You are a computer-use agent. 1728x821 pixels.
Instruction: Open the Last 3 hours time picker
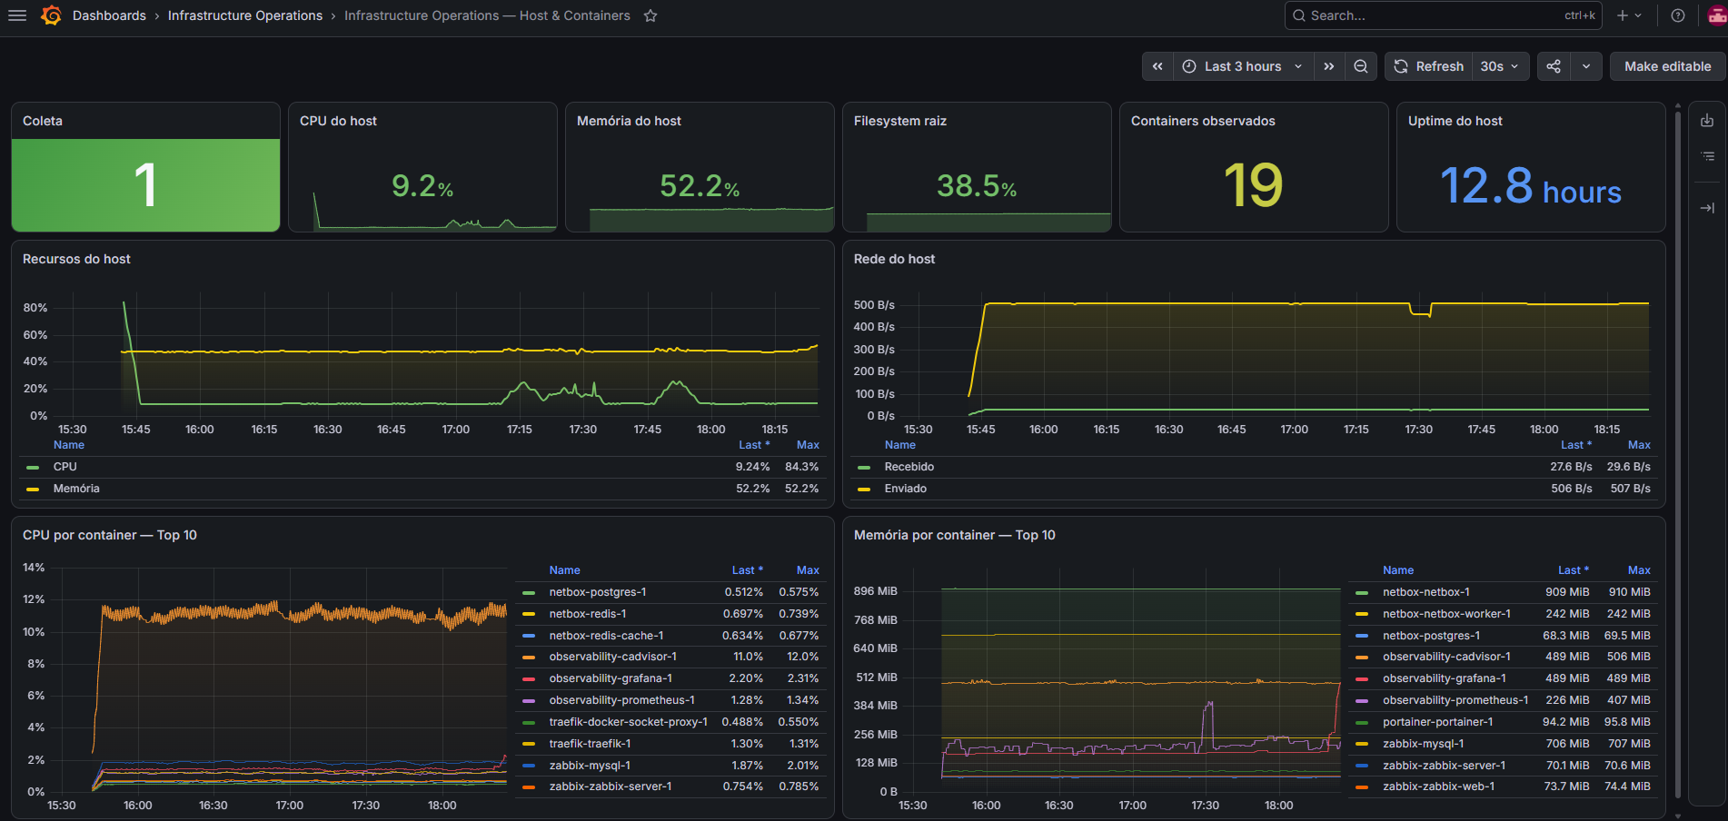click(1243, 66)
